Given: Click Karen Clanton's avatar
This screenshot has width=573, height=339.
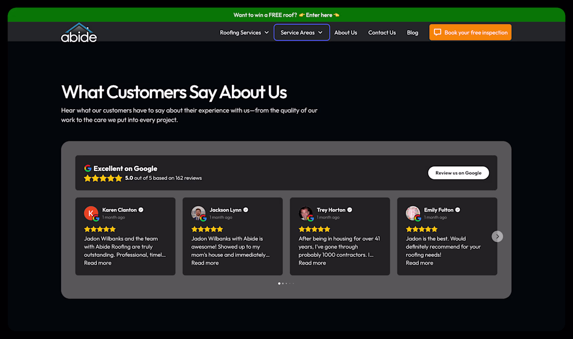Looking at the screenshot, I should tap(91, 213).
